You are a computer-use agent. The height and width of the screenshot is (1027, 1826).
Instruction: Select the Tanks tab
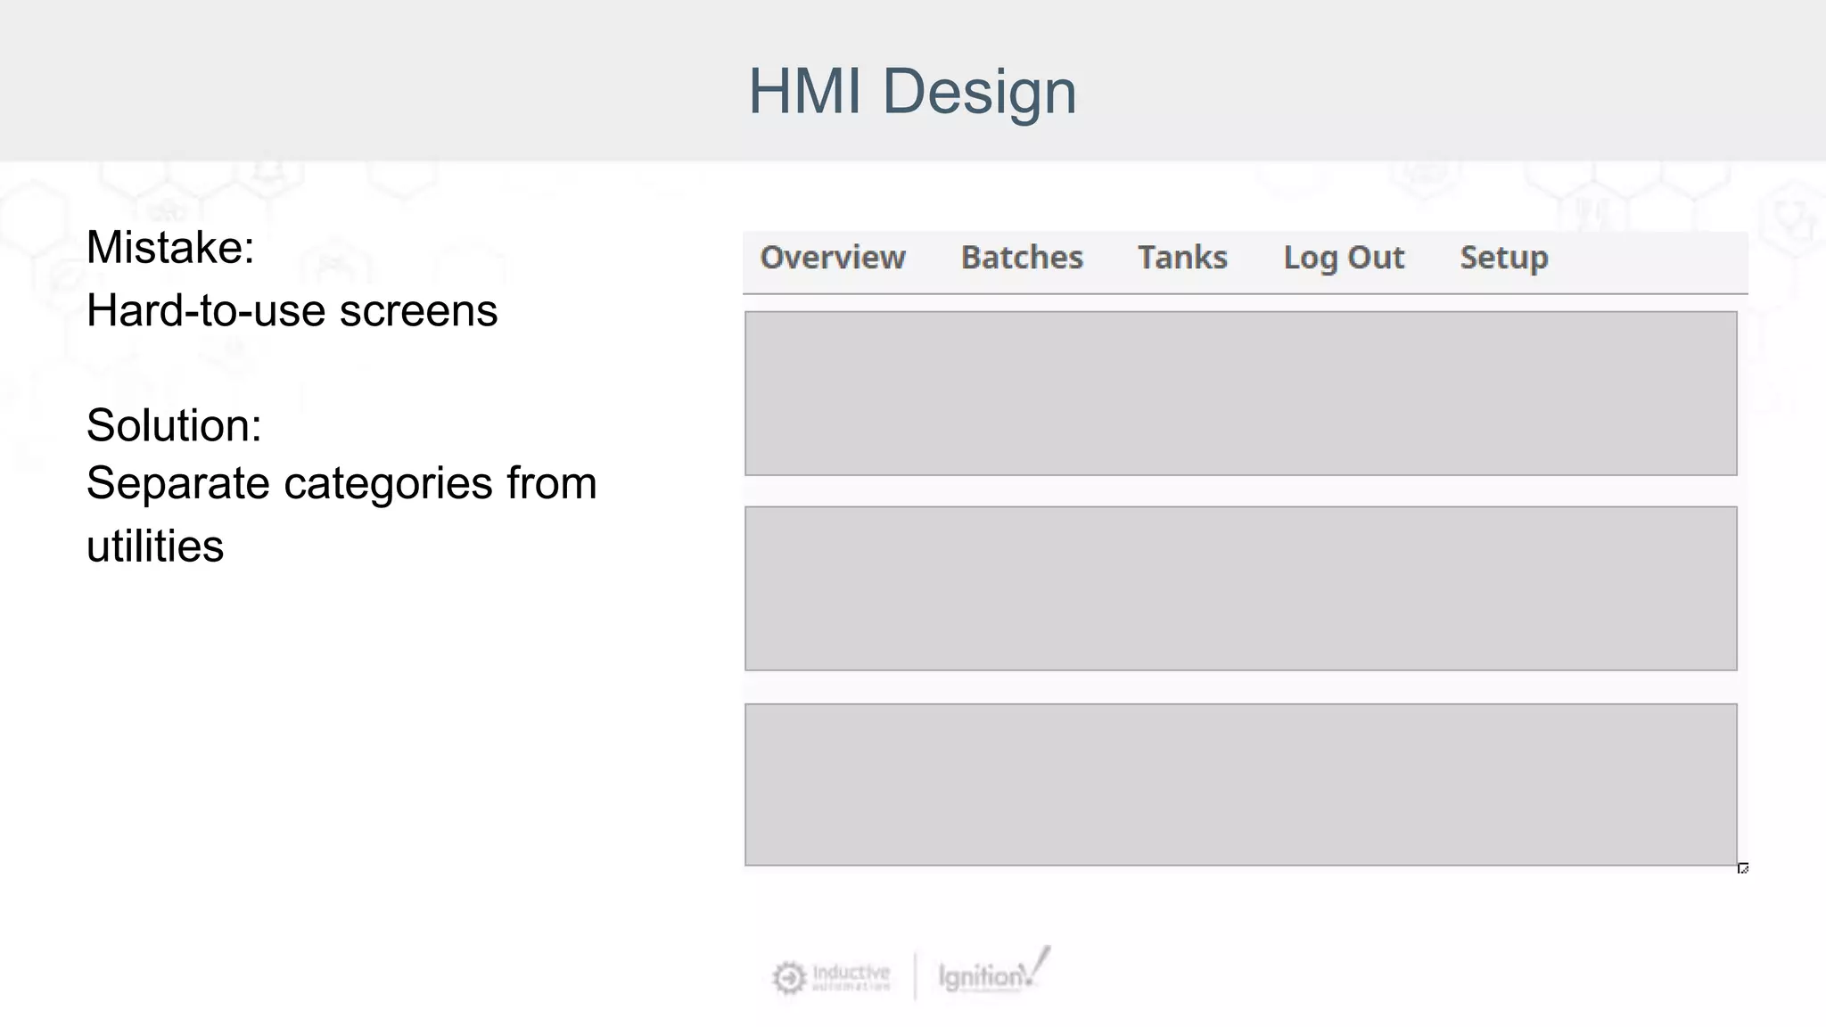tap(1182, 258)
